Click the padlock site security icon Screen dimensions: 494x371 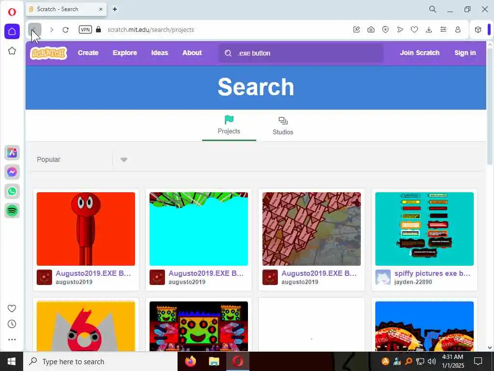click(x=98, y=29)
